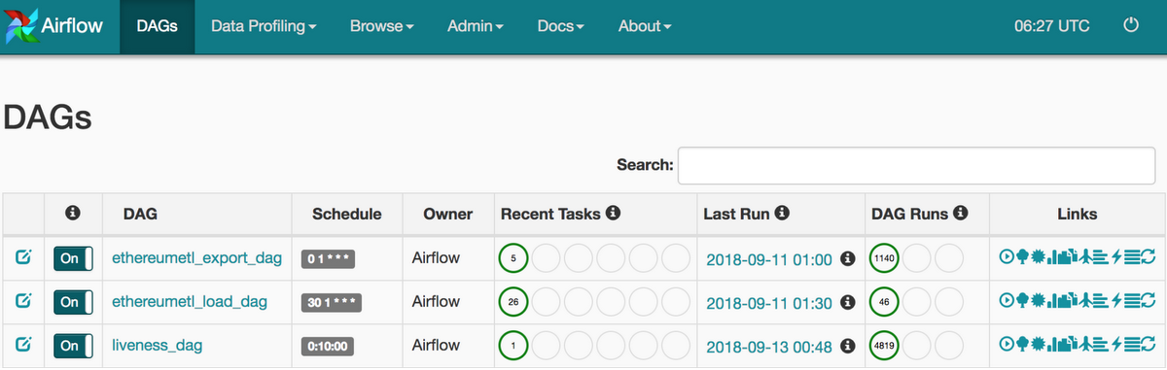Open Gantt View for ethereumetl_export_dag
This screenshot has width=1167, height=370.
point(1101,257)
